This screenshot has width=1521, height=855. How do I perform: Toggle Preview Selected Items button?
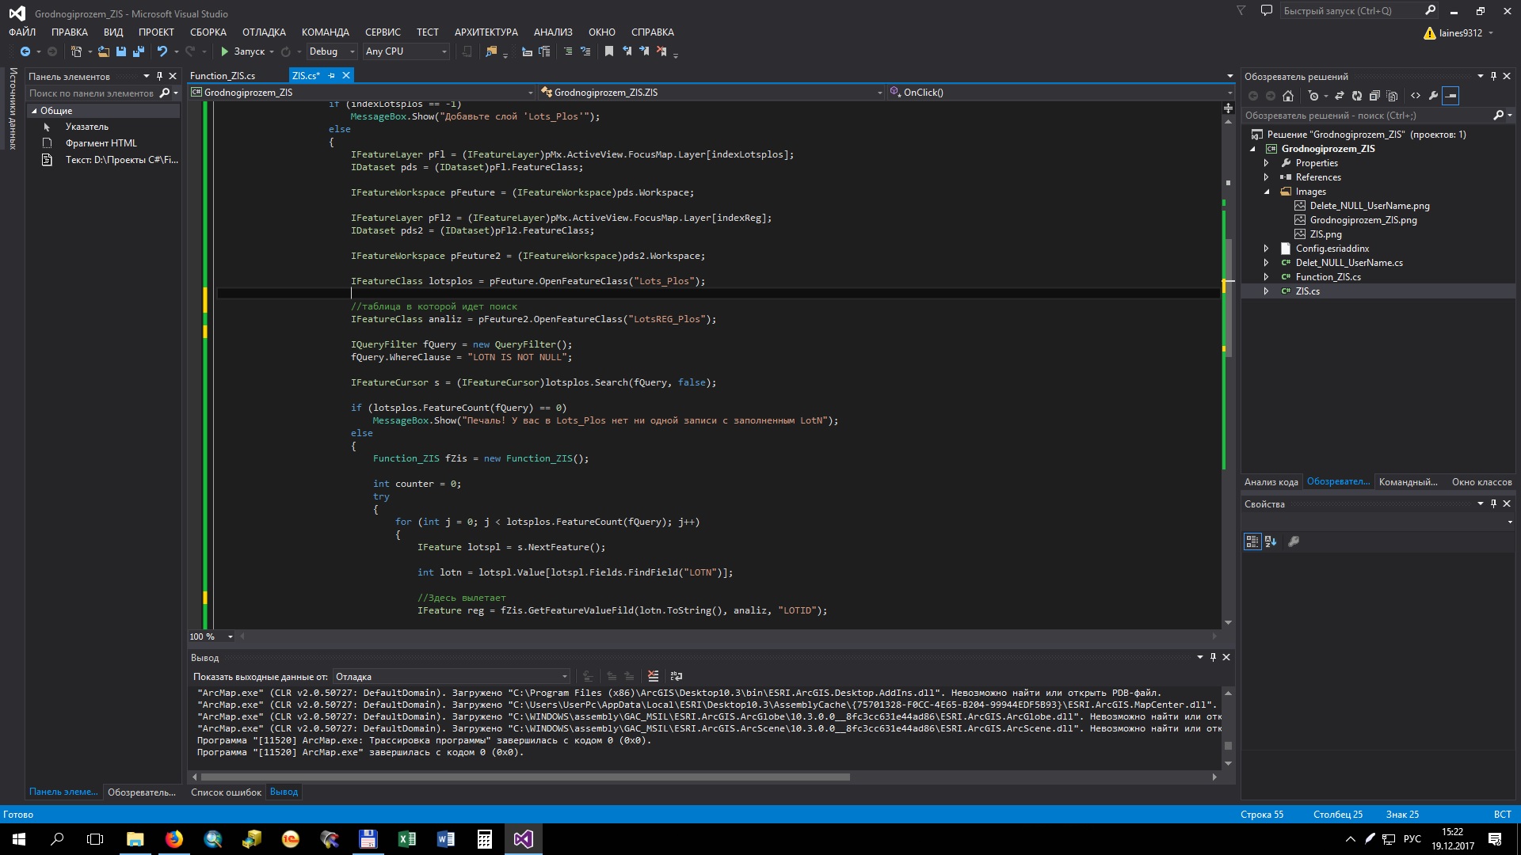[x=1450, y=96]
